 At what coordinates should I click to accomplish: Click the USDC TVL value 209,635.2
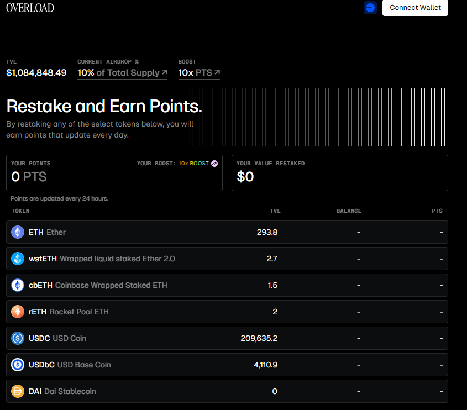click(259, 338)
